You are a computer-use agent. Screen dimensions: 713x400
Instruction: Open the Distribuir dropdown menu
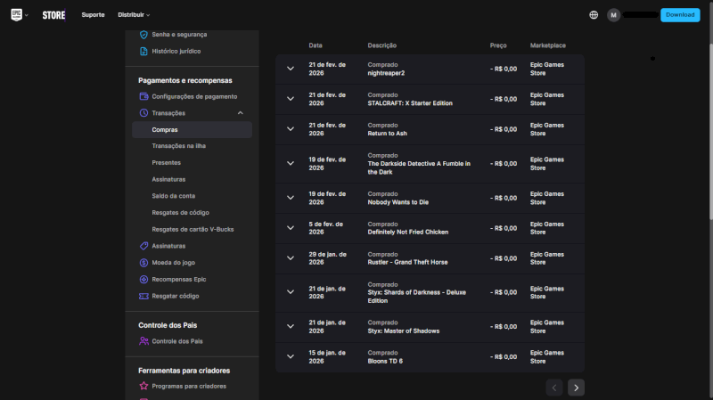tap(134, 15)
